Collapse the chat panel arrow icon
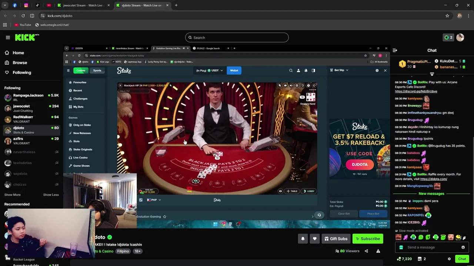Screen dimensions: 474x266 click(395, 50)
